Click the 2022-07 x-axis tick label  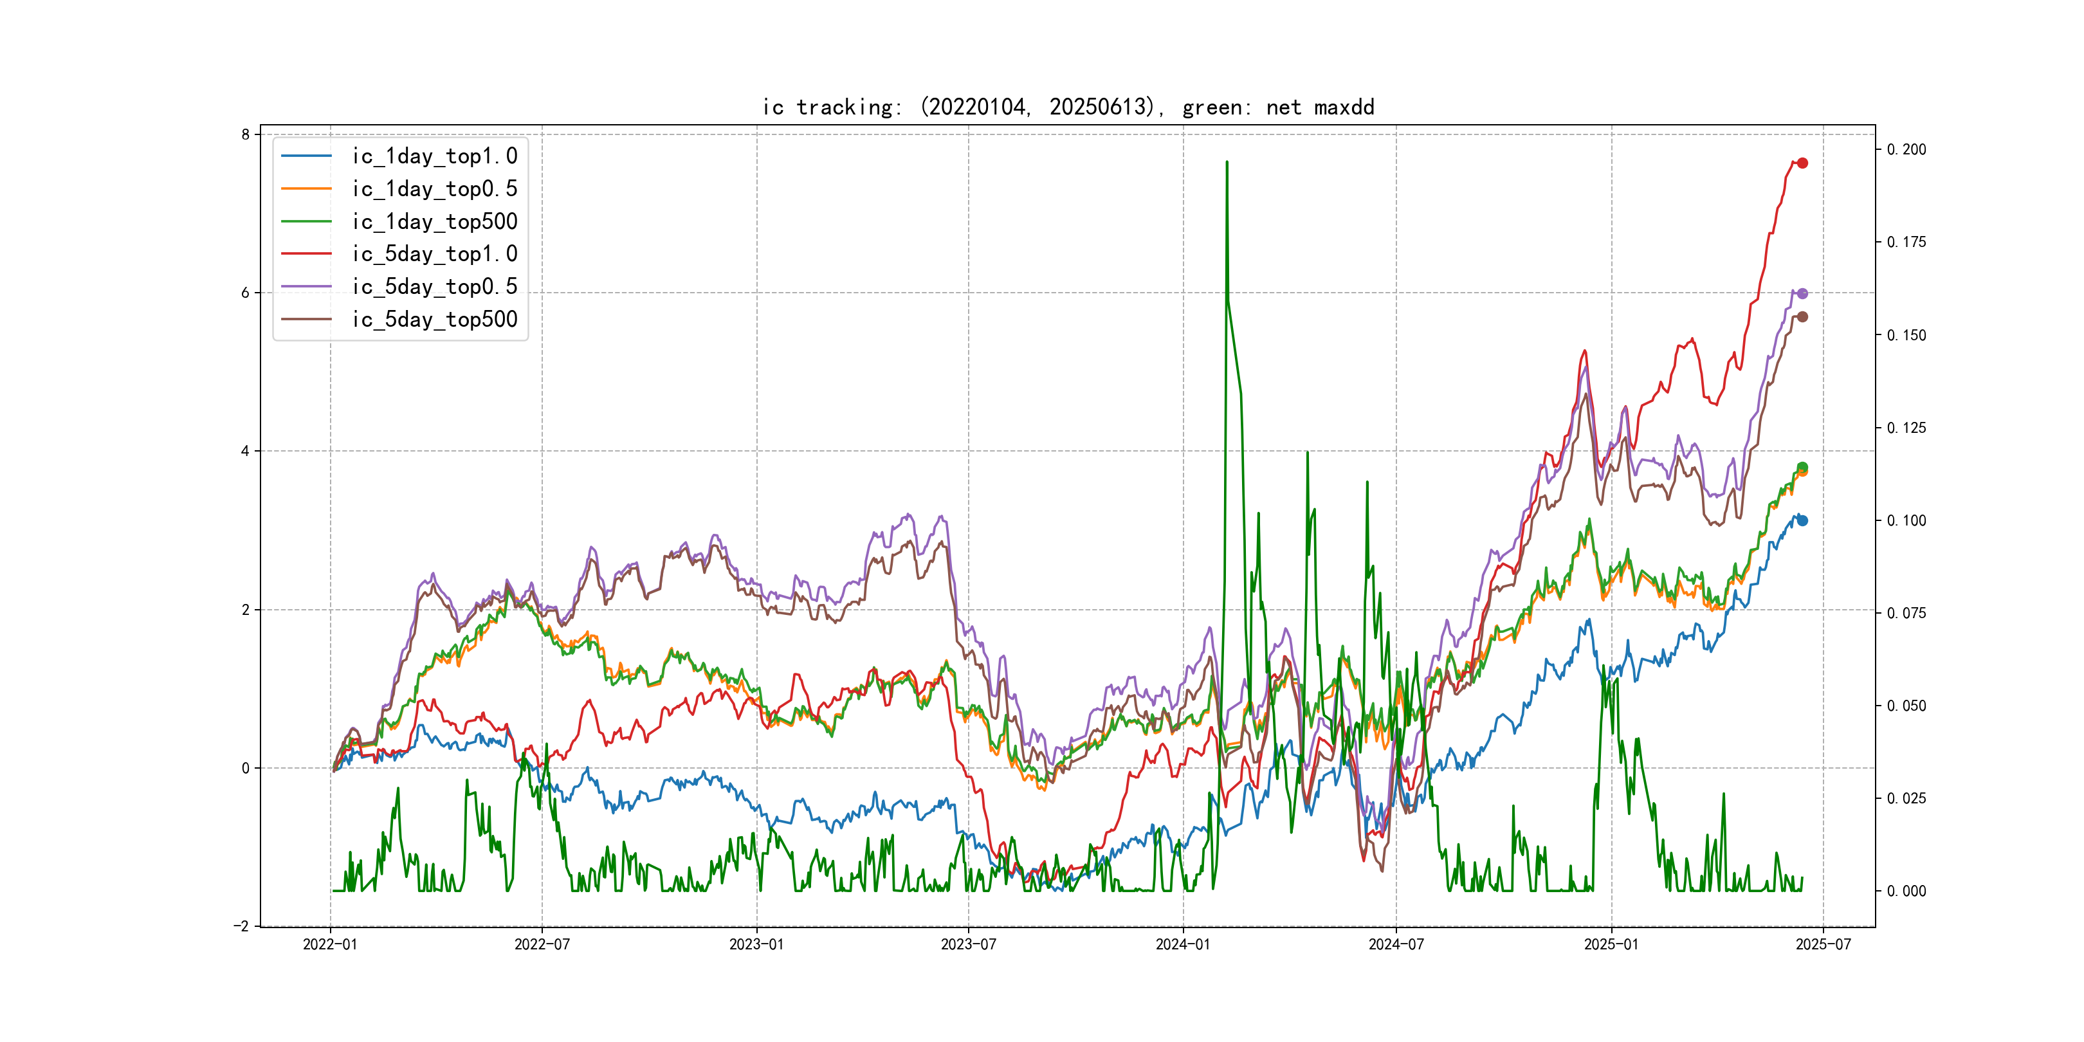coord(542,944)
